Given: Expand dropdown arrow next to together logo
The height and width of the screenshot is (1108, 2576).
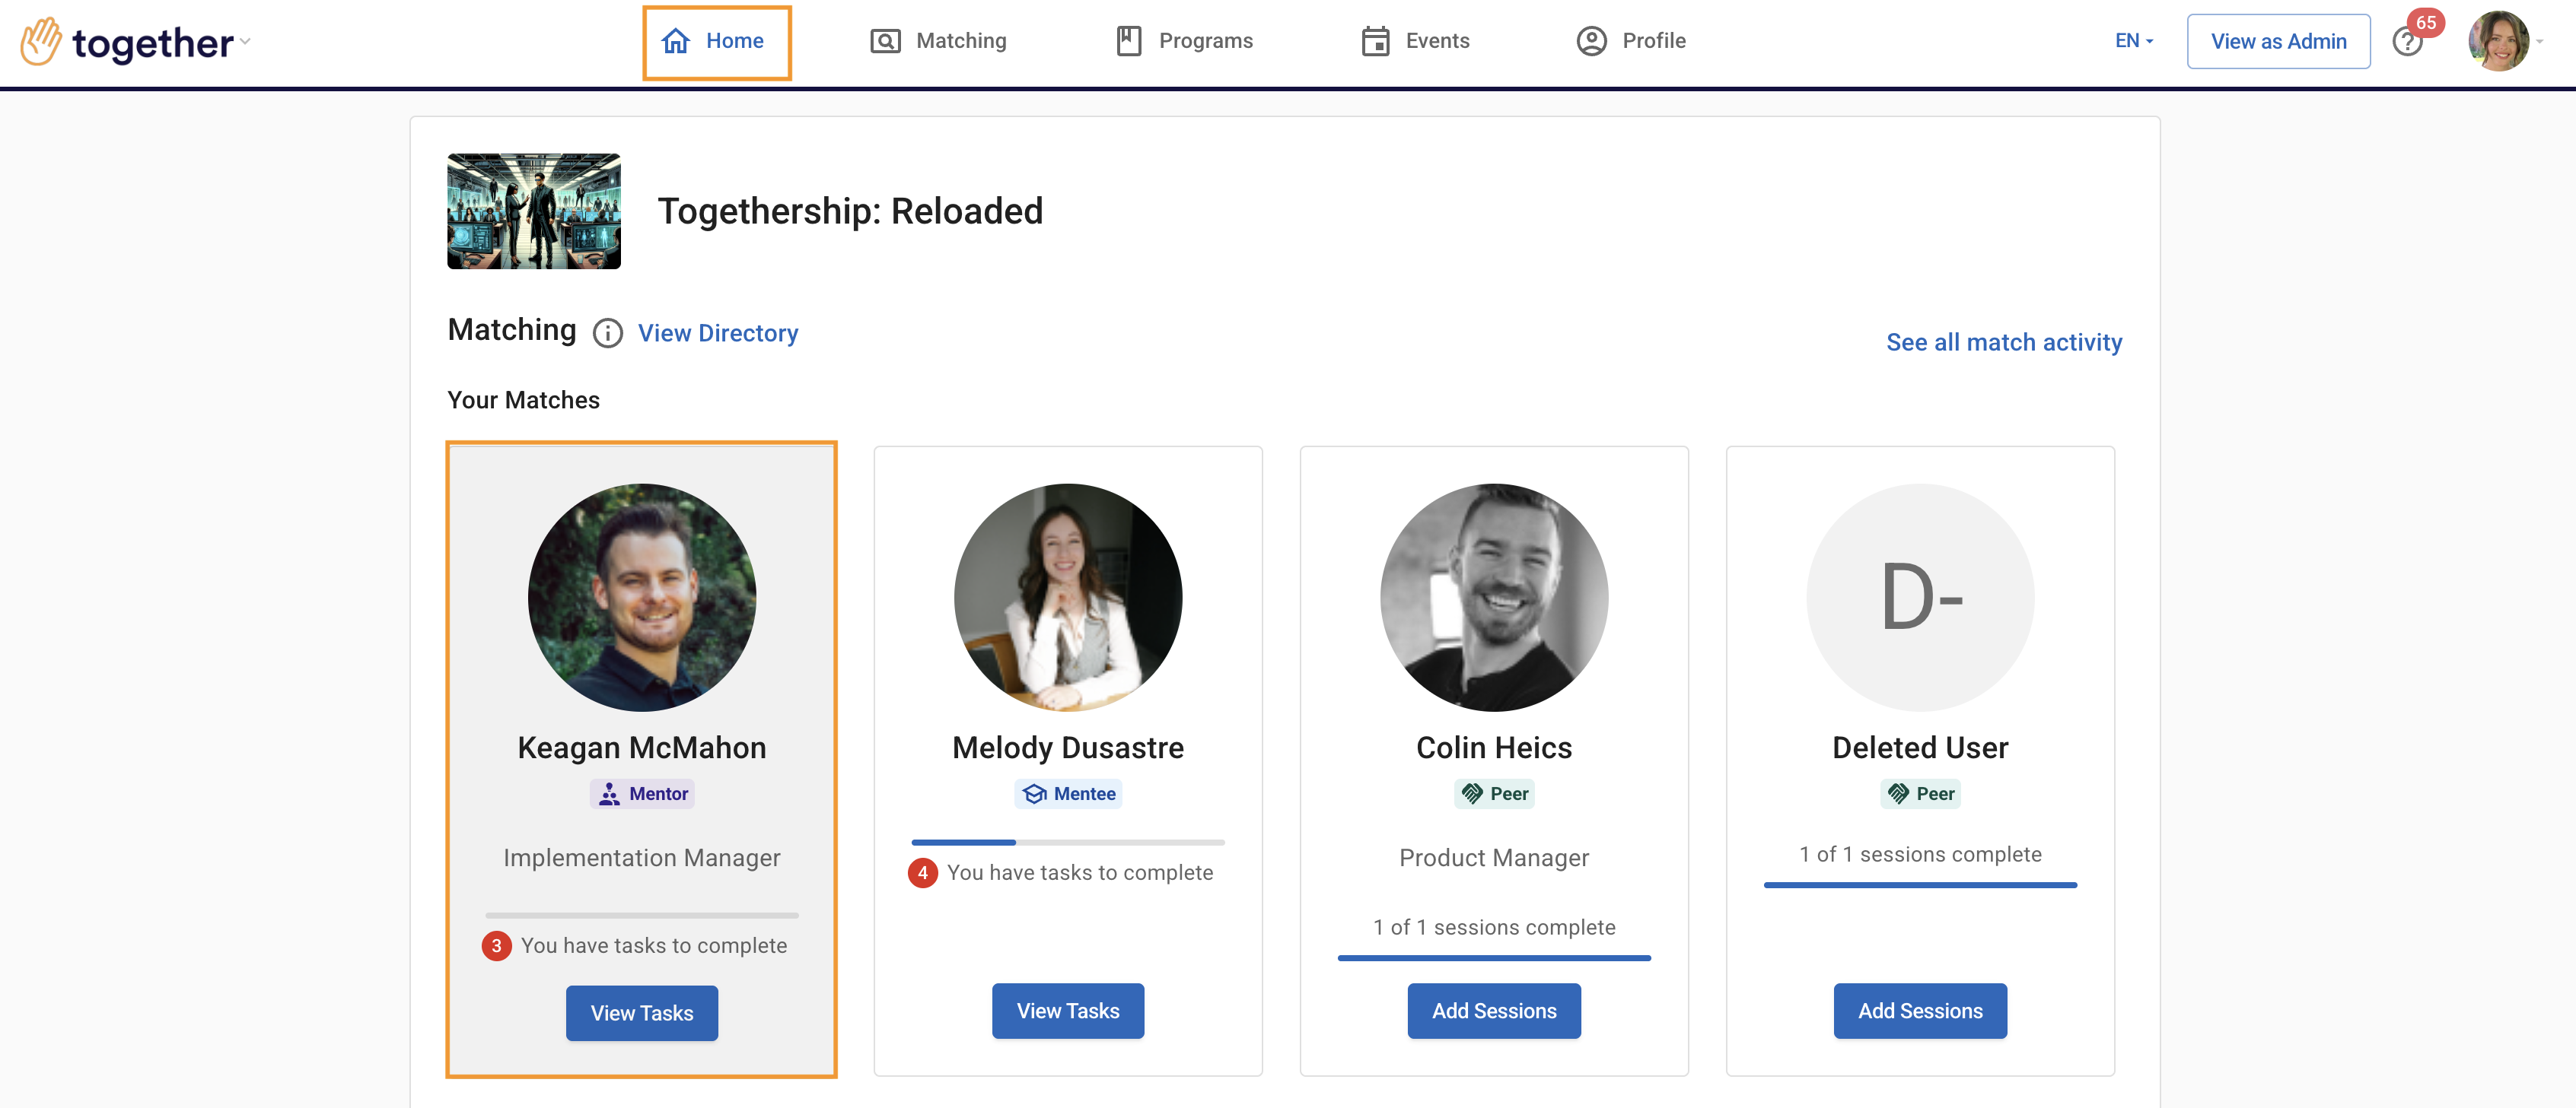Looking at the screenshot, I should tap(246, 41).
